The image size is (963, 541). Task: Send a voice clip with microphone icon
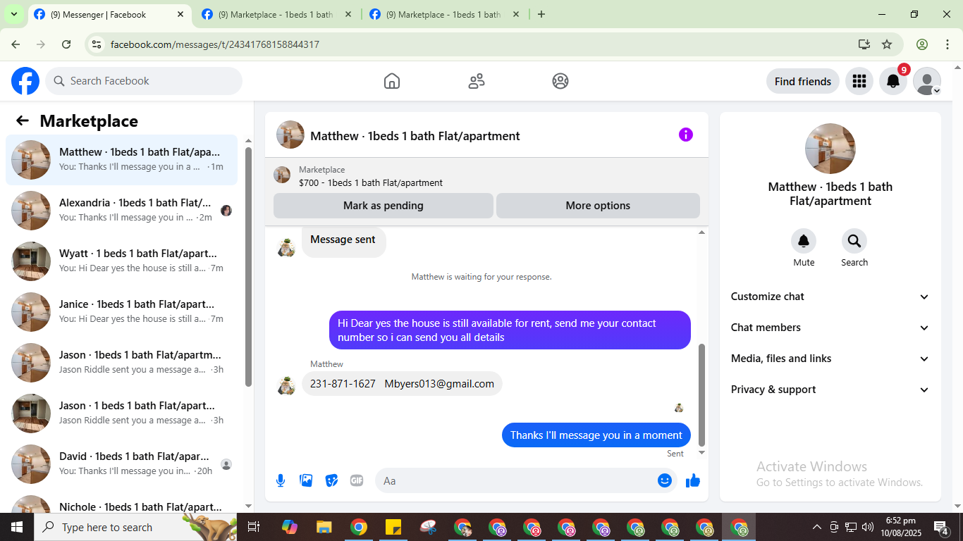click(x=281, y=480)
